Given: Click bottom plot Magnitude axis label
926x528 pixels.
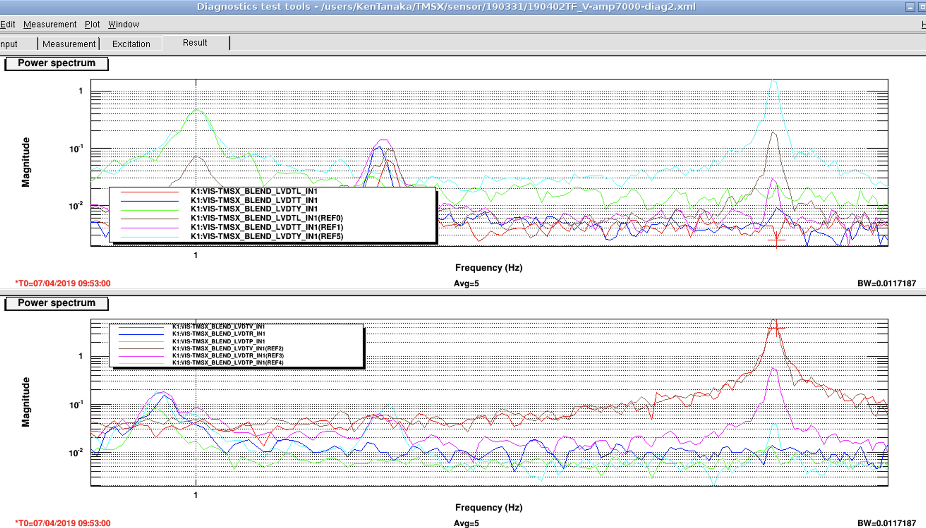Looking at the screenshot, I should click(26, 402).
